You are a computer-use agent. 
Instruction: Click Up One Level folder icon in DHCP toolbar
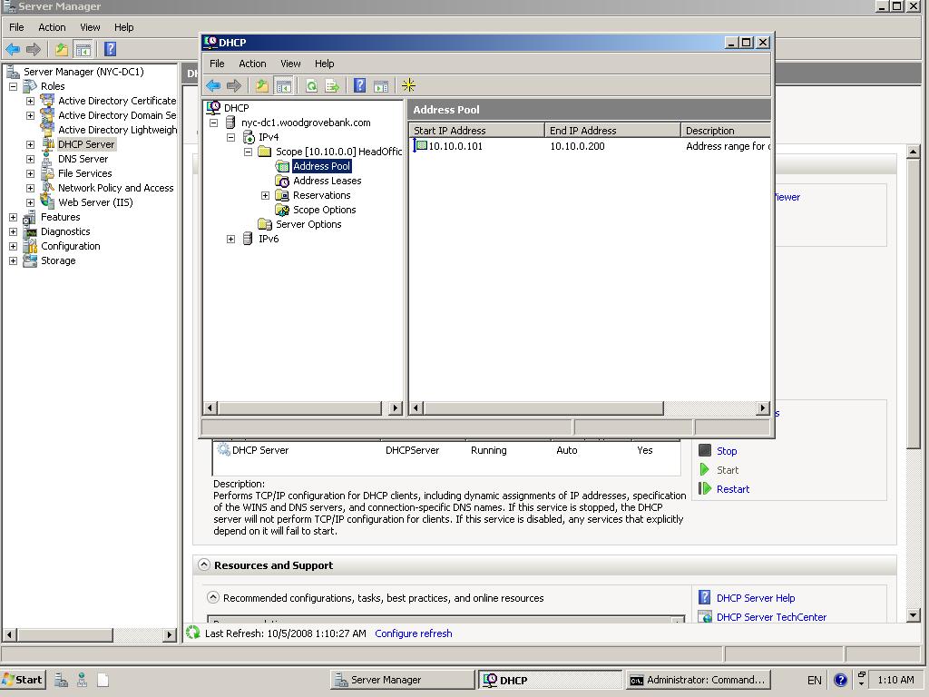click(x=261, y=86)
